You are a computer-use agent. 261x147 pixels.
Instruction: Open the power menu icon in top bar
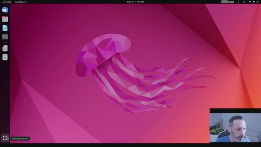pos(257,2)
